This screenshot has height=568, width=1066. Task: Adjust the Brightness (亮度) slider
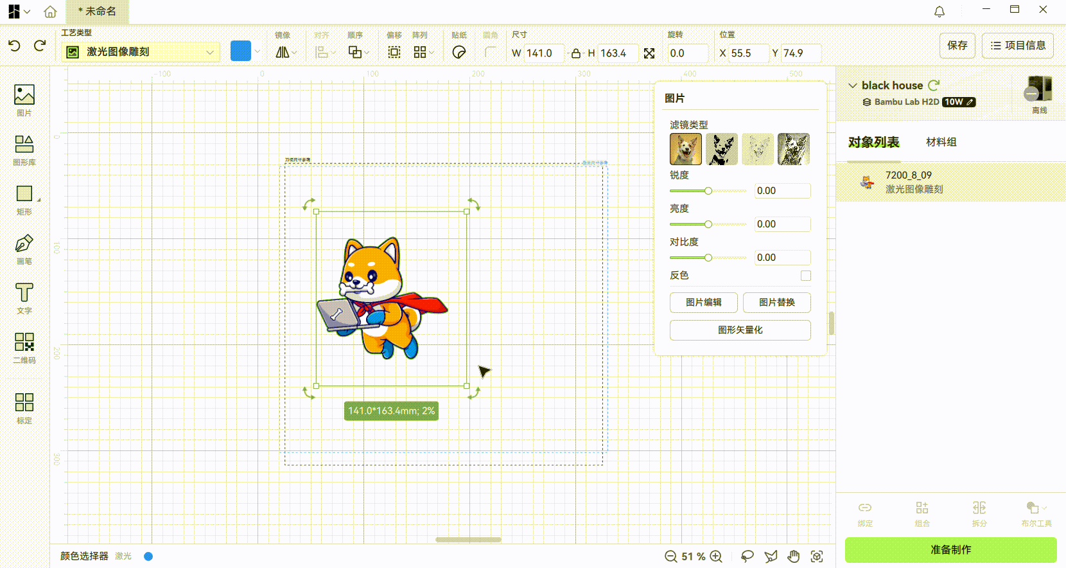(x=708, y=224)
